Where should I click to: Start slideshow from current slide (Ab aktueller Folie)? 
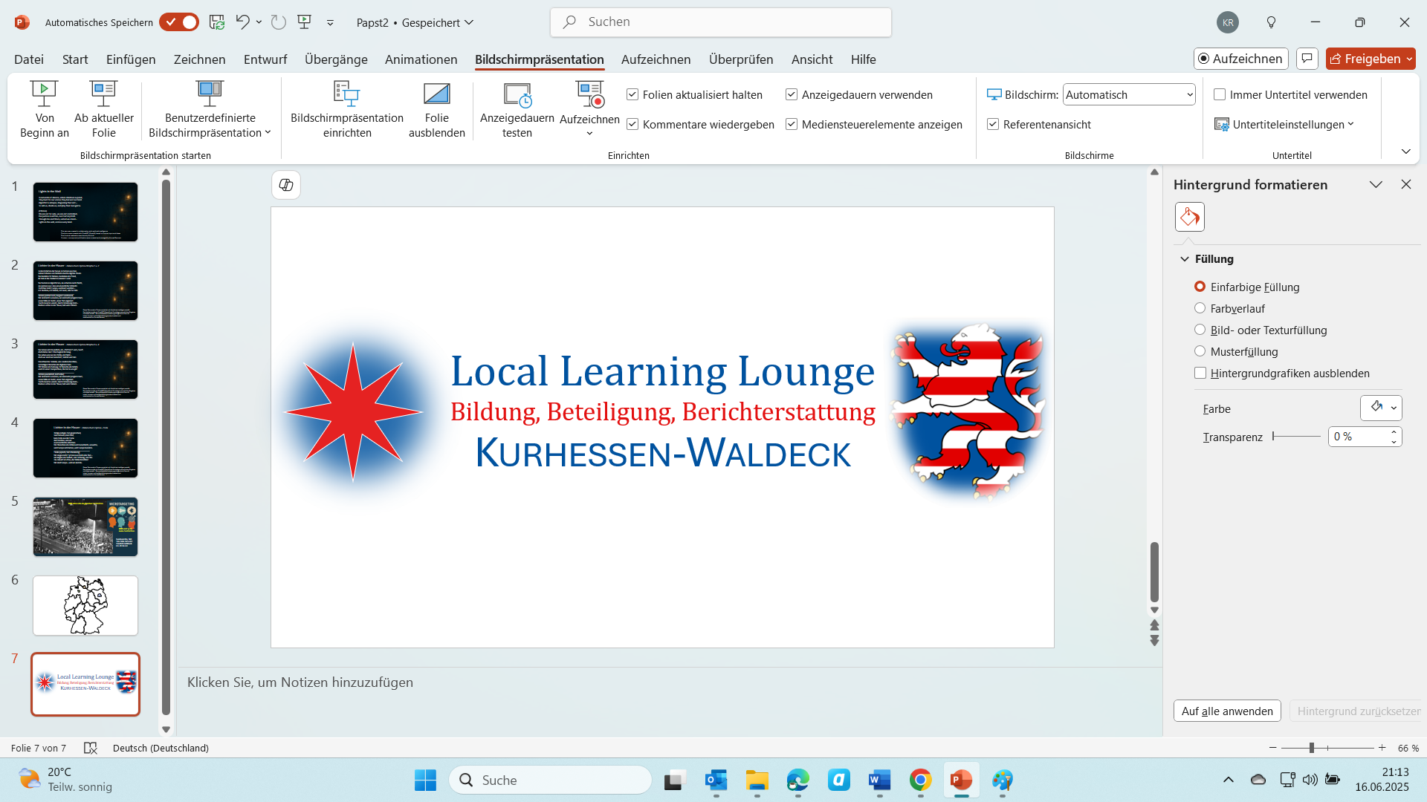(104, 109)
